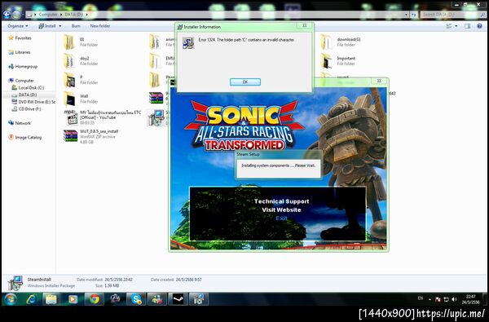Close the Sonic launcher window

pyautogui.click(x=379, y=81)
